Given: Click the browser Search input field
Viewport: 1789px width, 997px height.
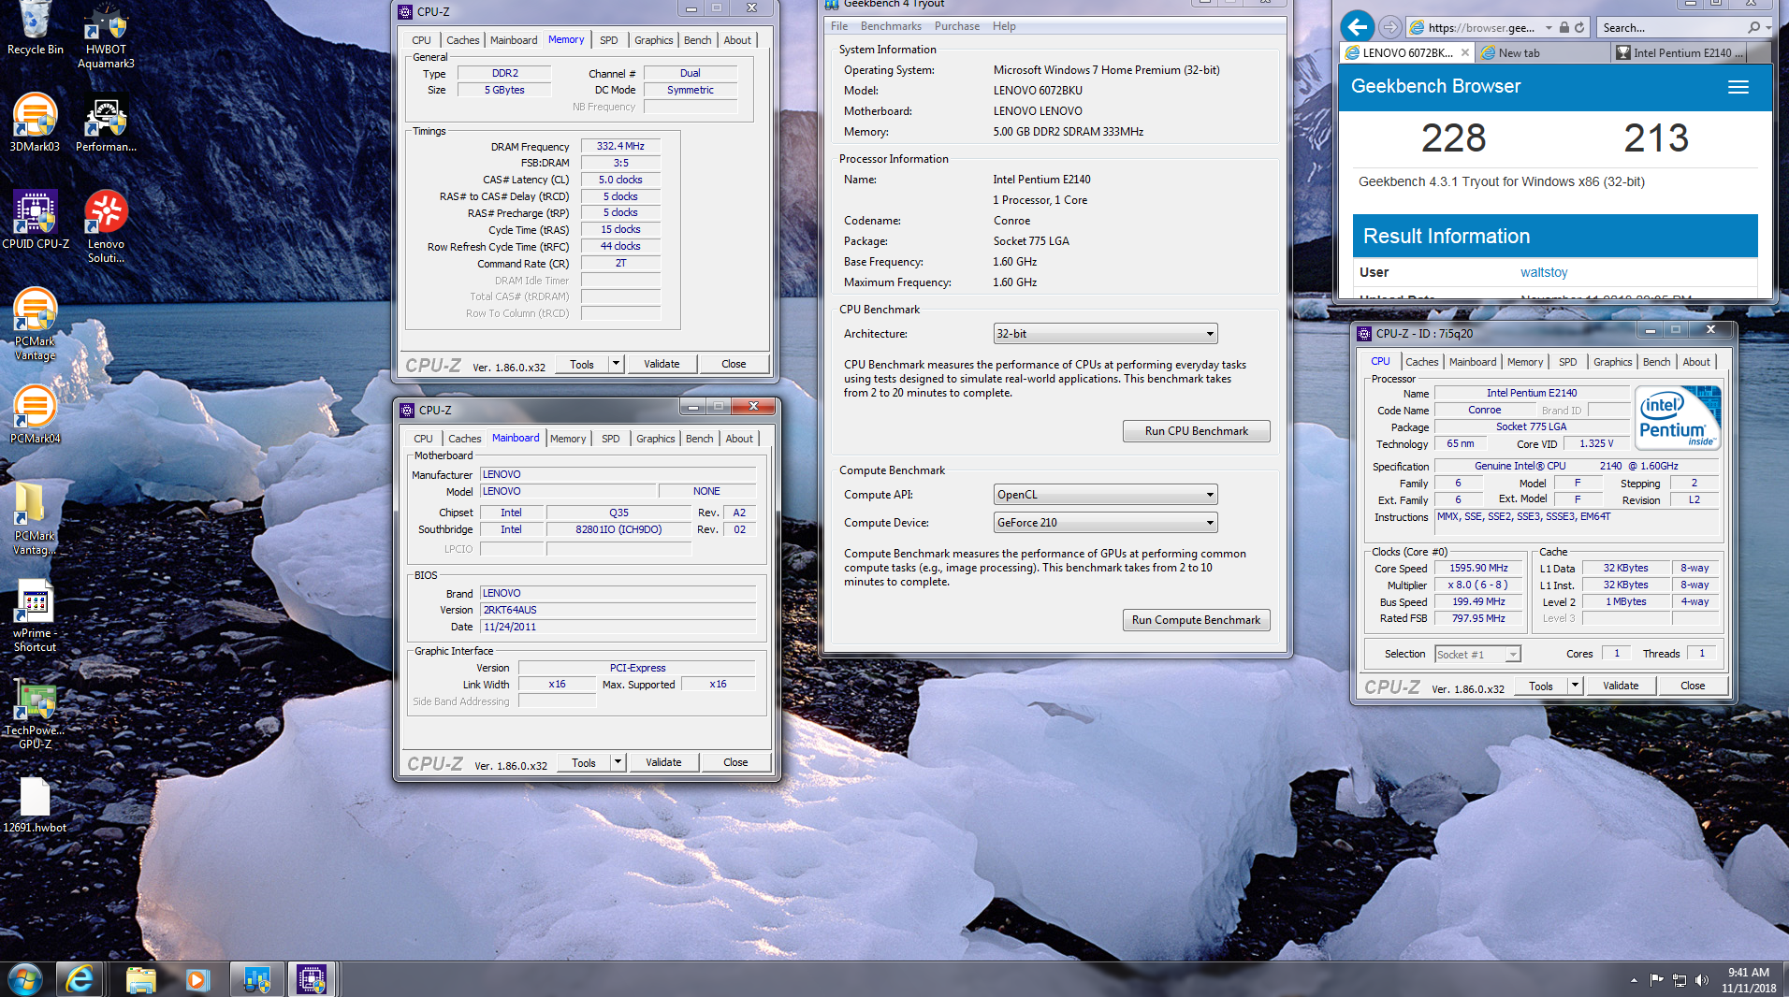Looking at the screenshot, I should click(1670, 27).
